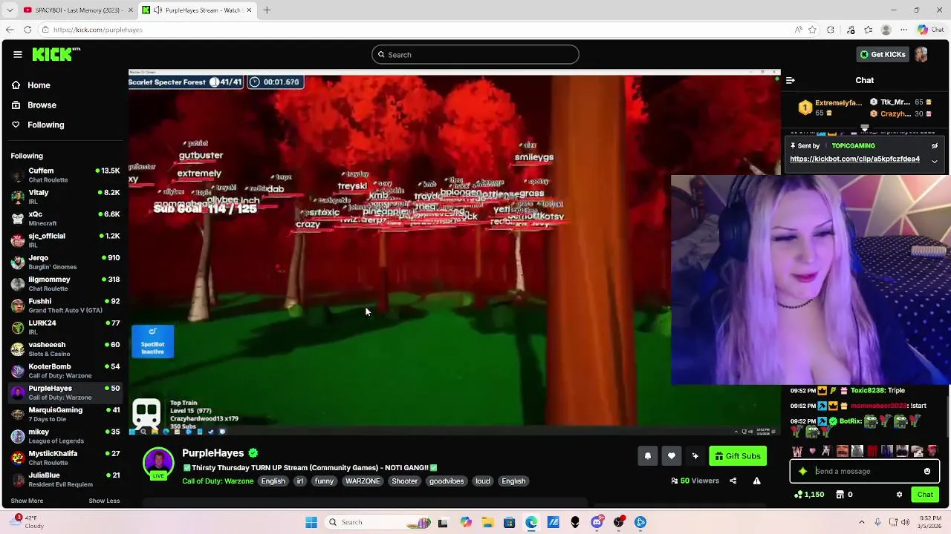Image resolution: width=951 pixels, height=534 pixels.
Task: Click the sparkle subscribe icon
Action: [x=695, y=456]
